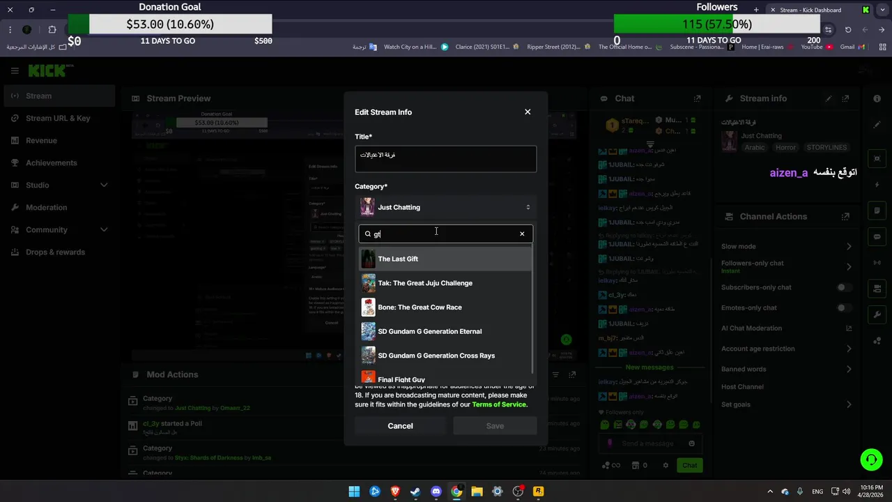Viewport: 892px width, 502px height.
Task: Open the hamburger sidebar menu
Action: [x=15, y=70]
